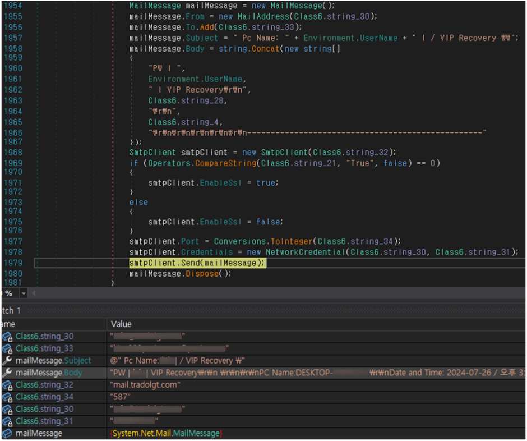527x441 pixels.
Task: Click the To.Add call on line 1956
Action: pos(200,27)
